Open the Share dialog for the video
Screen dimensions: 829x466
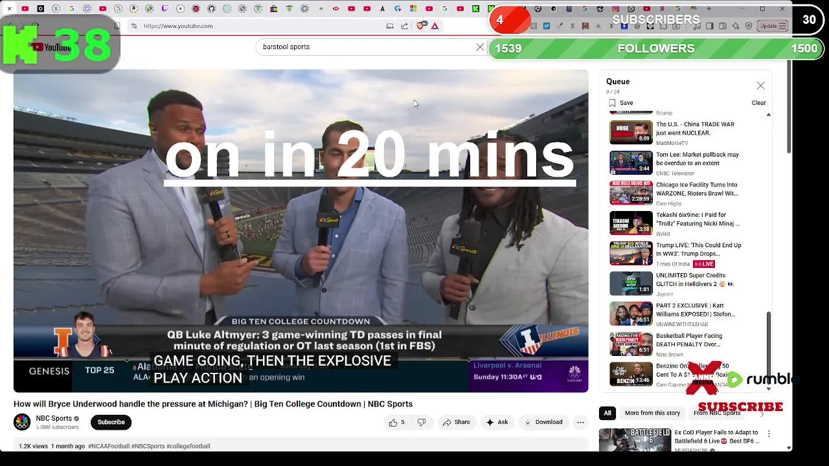[x=457, y=423]
